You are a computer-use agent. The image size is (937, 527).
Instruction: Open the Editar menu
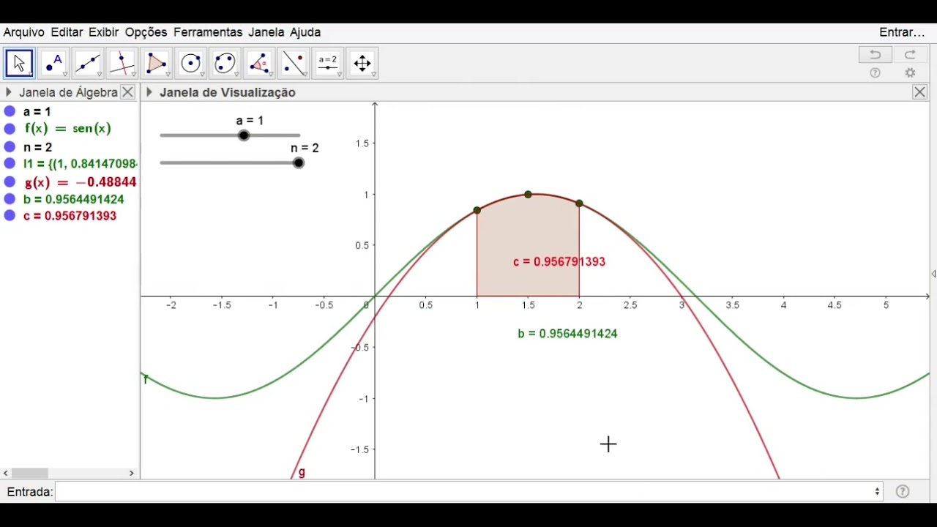point(67,32)
